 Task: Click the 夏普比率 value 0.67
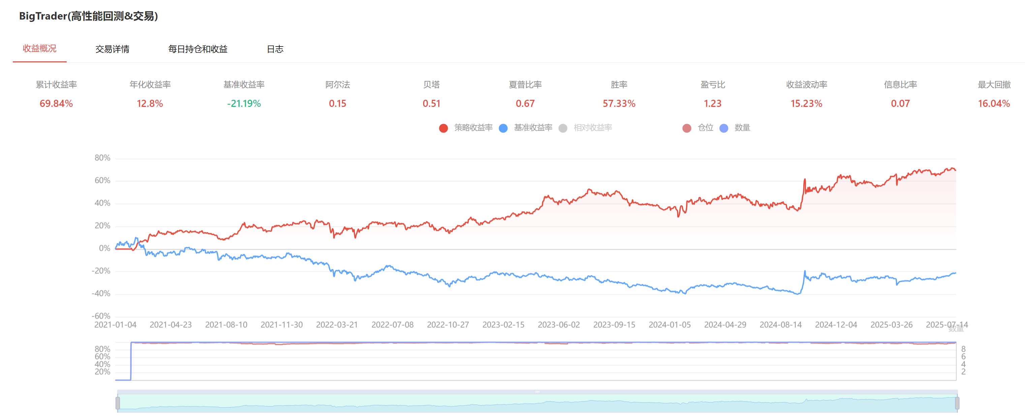click(525, 103)
